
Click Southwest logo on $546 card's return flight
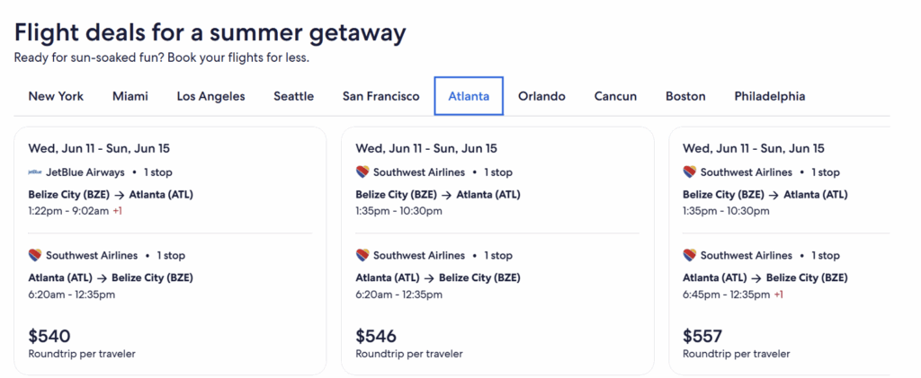tap(362, 256)
